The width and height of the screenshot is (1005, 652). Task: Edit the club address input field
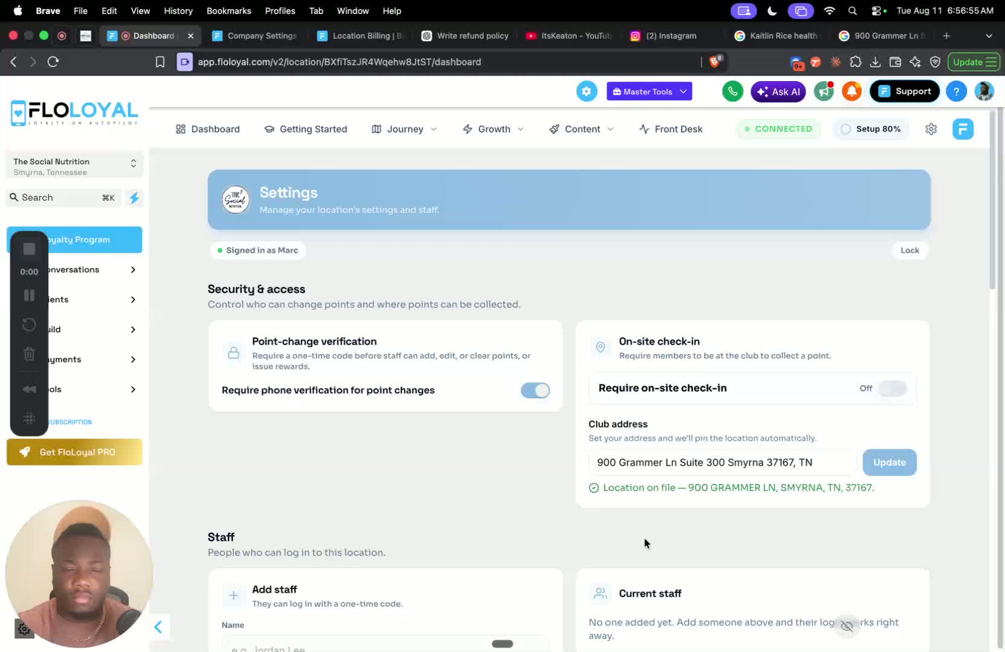pos(723,463)
